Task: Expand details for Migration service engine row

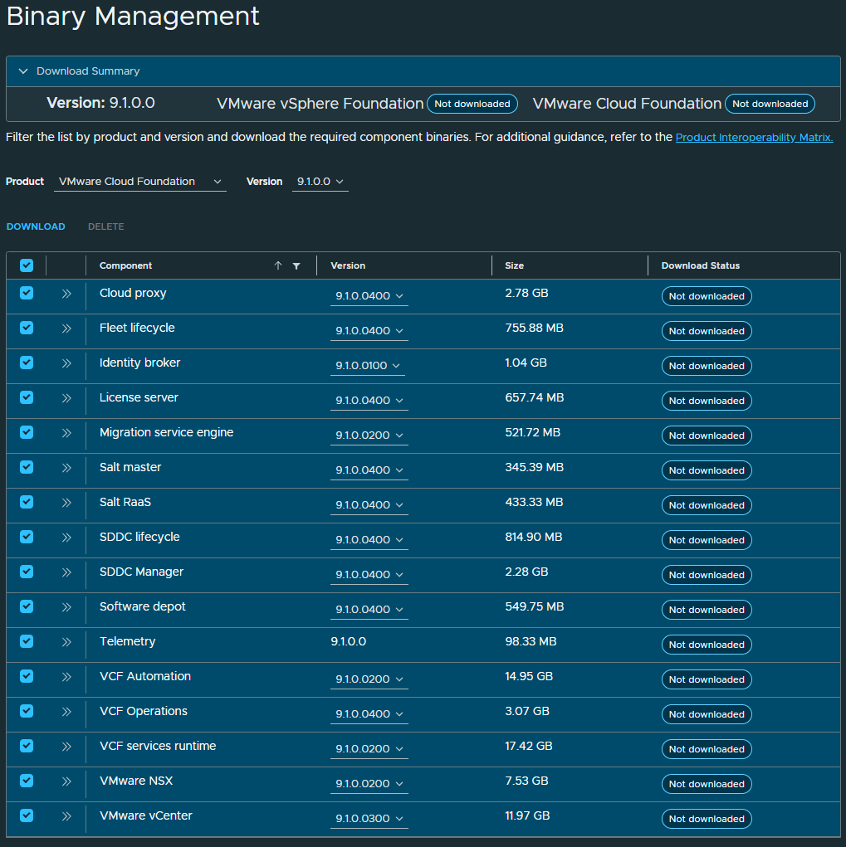Action: (66, 433)
